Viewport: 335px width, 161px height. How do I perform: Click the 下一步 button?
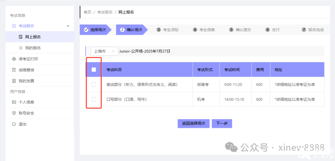click(x=222, y=123)
